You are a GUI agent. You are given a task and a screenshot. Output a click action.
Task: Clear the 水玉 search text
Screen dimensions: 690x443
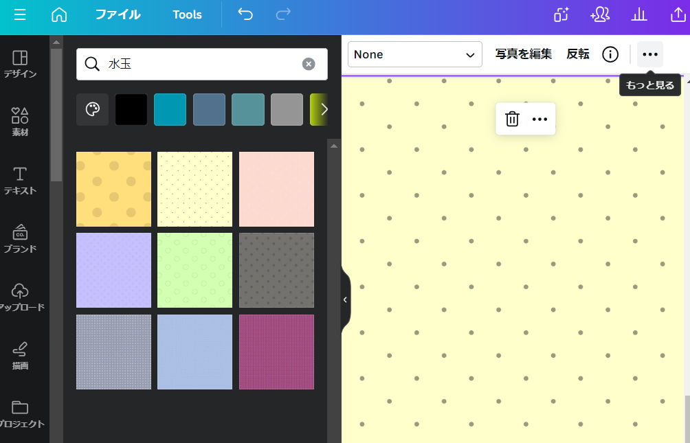(x=309, y=65)
